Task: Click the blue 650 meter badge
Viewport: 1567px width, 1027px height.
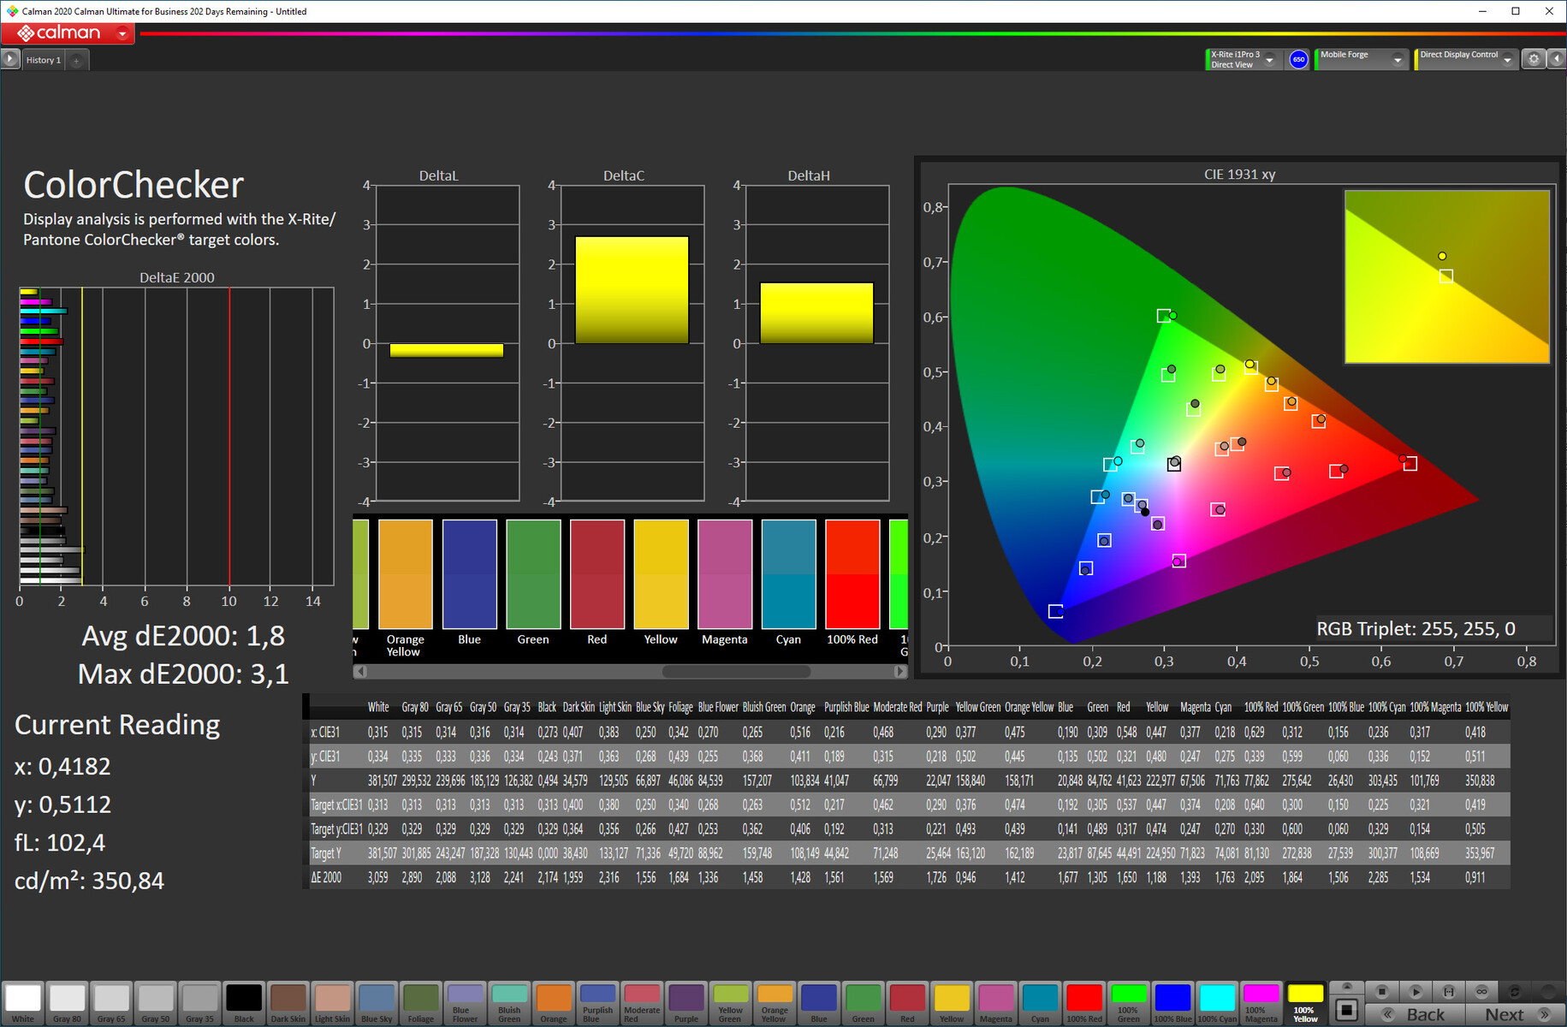Action: tap(1298, 60)
